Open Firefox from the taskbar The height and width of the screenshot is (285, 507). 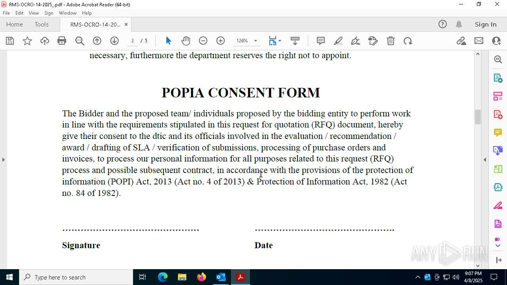[202, 277]
